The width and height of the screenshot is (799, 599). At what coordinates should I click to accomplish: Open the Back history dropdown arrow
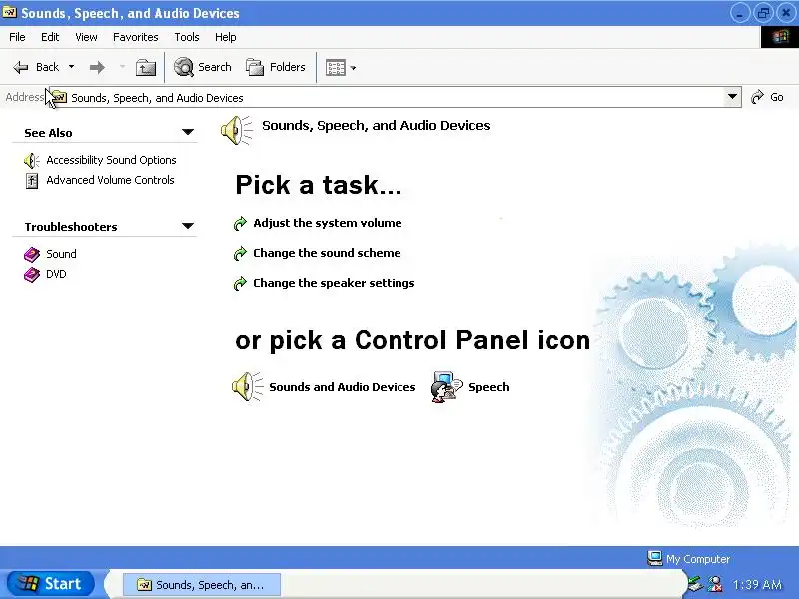pos(71,67)
